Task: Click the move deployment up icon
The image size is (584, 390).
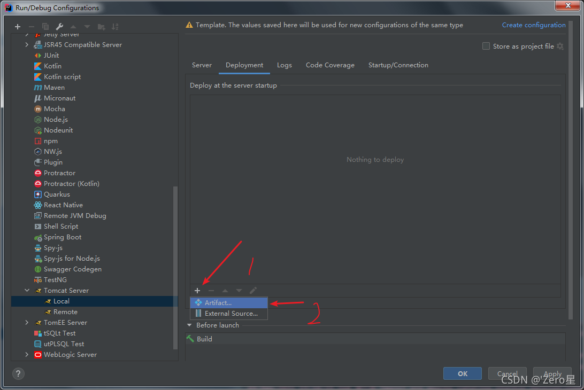Action: click(225, 291)
